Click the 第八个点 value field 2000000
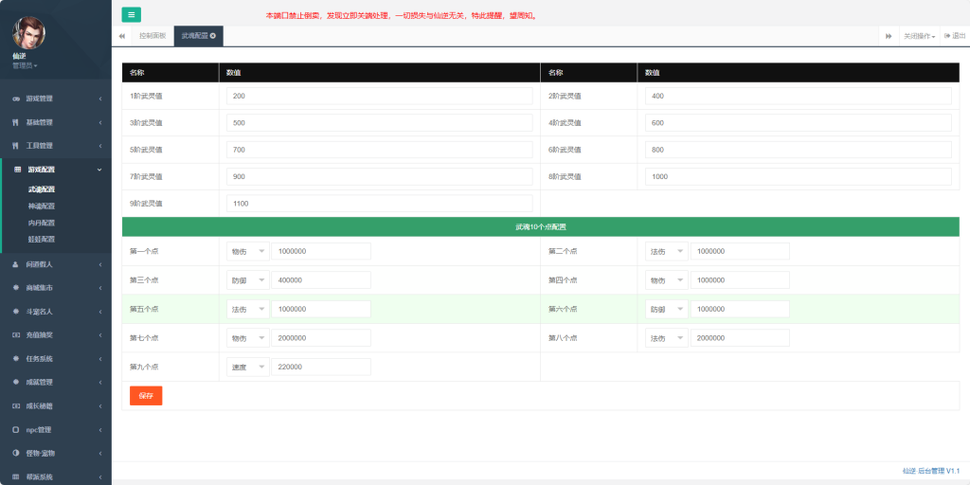The image size is (970, 485). (x=740, y=338)
